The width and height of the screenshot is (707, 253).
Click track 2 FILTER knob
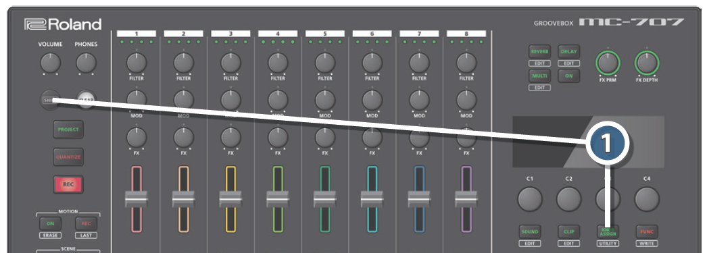[184, 63]
